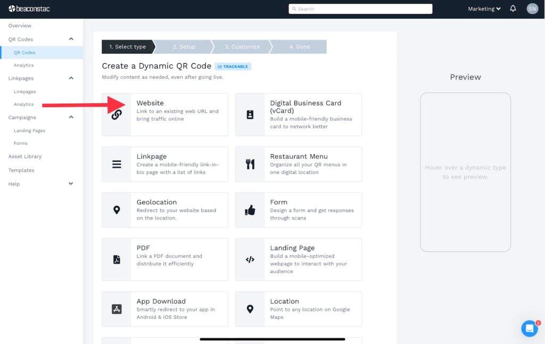
Task: Switch to the Customize step tab
Action: pos(241,46)
